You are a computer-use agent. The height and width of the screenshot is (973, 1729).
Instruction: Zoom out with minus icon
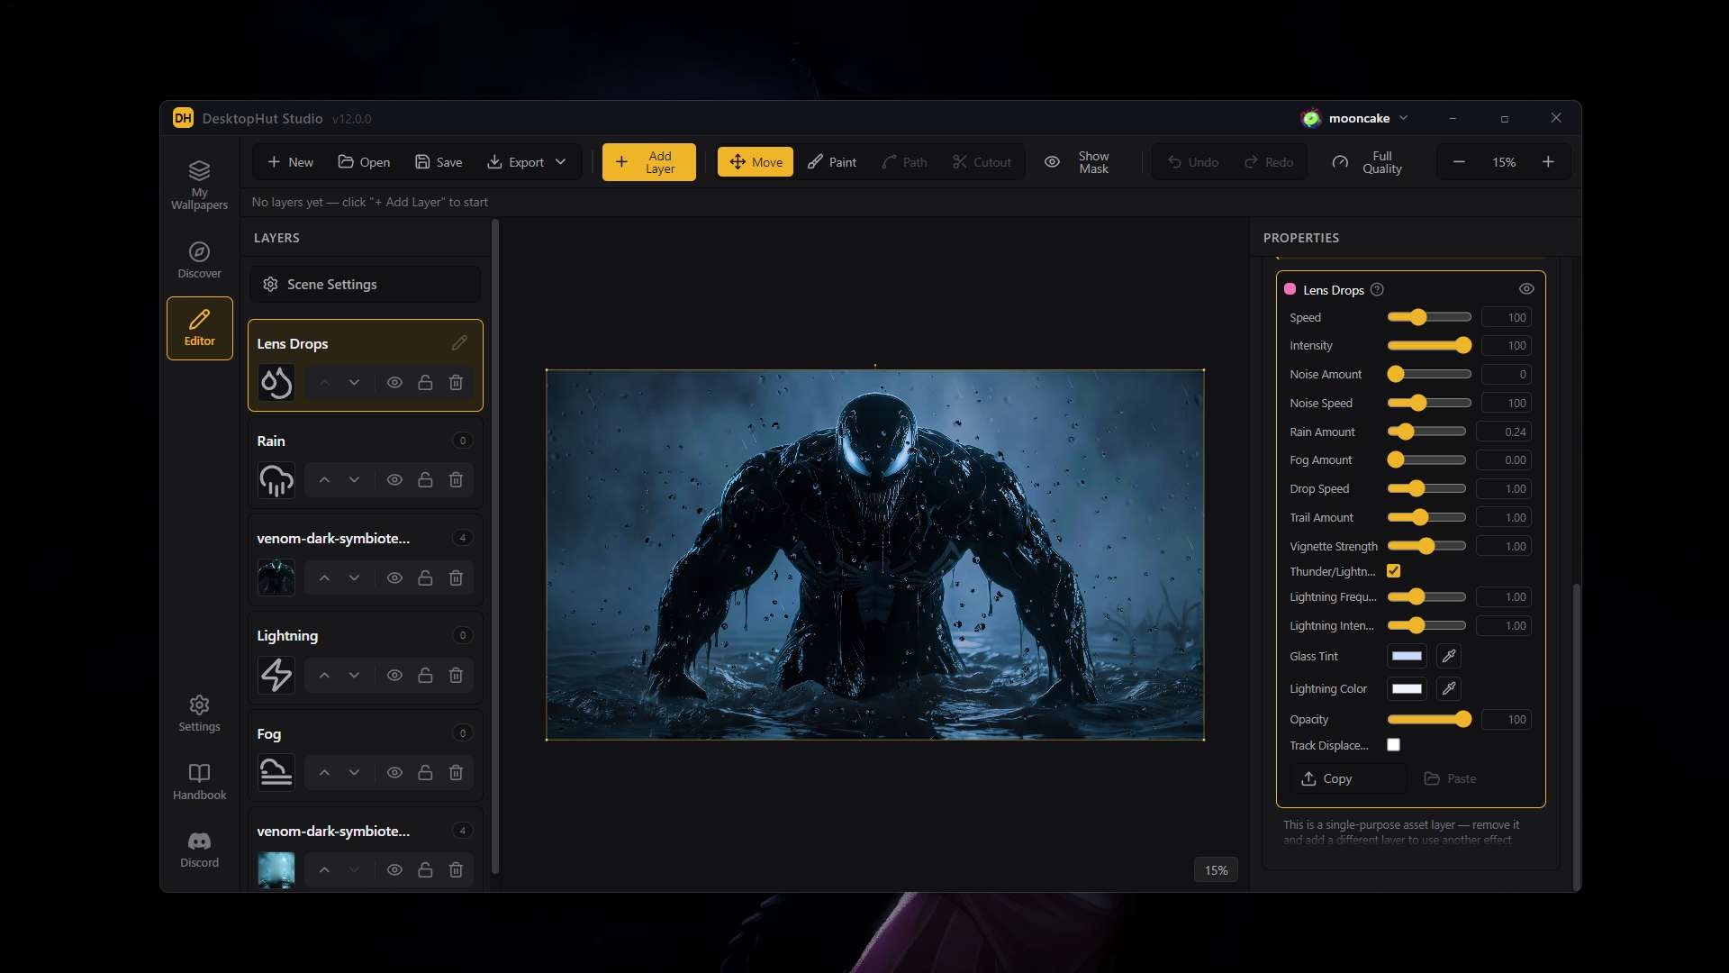[1459, 162]
